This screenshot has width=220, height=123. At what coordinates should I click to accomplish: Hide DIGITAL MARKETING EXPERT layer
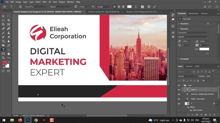tap(179, 94)
